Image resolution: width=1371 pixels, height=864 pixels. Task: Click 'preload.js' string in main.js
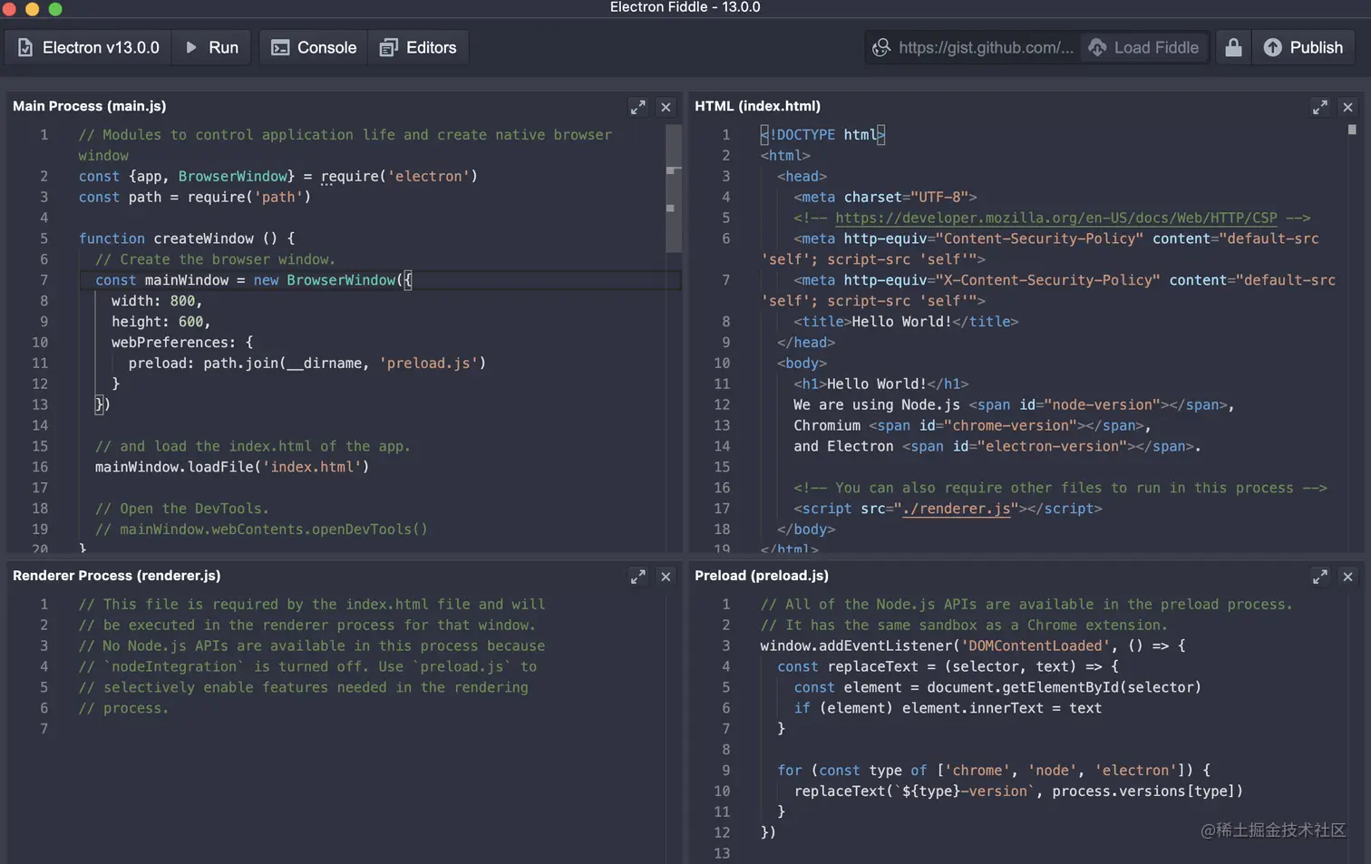tap(429, 364)
